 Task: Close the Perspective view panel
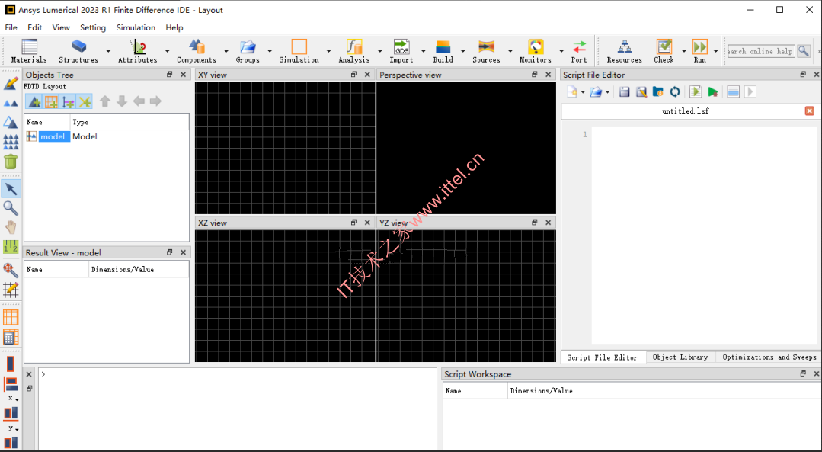pos(548,75)
